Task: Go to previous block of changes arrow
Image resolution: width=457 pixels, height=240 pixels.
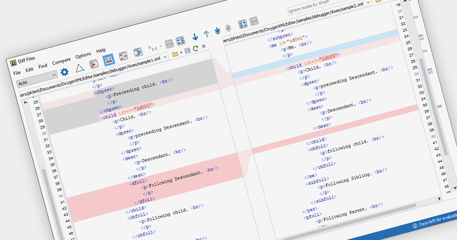Action: [206, 34]
